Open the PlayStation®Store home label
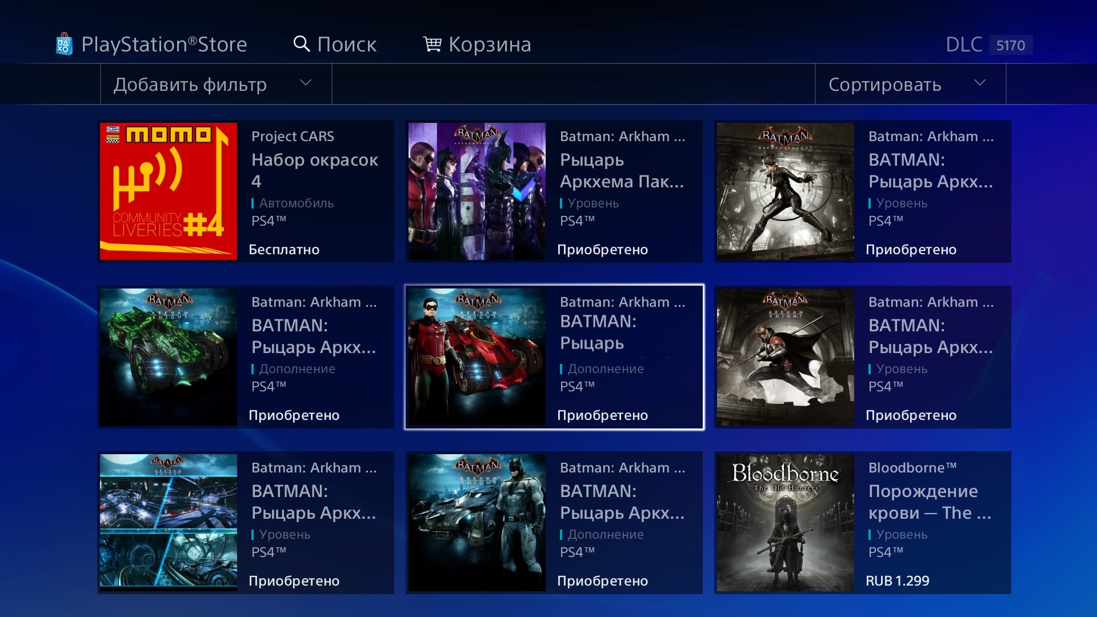Viewport: 1097px width, 617px height. tap(164, 44)
